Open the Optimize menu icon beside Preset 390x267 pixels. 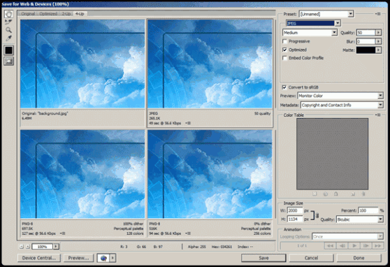tap(378, 14)
